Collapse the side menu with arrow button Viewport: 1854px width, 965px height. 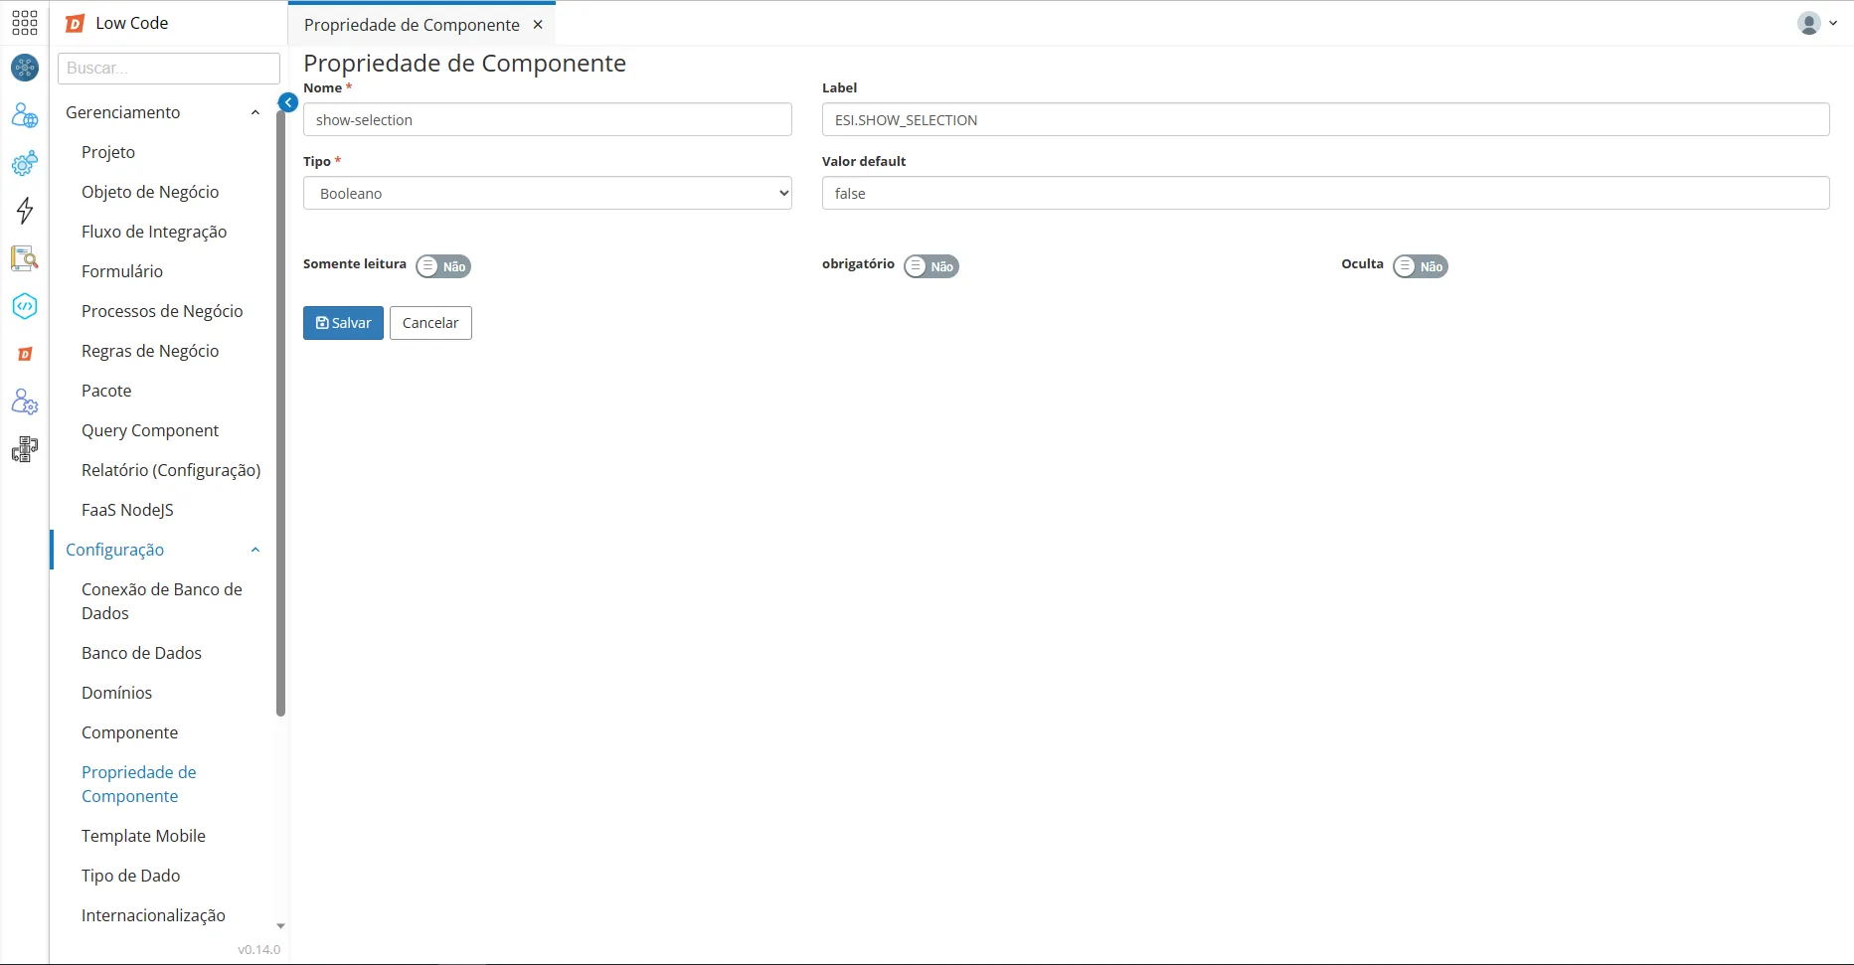pyautogui.click(x=288, y=101)
